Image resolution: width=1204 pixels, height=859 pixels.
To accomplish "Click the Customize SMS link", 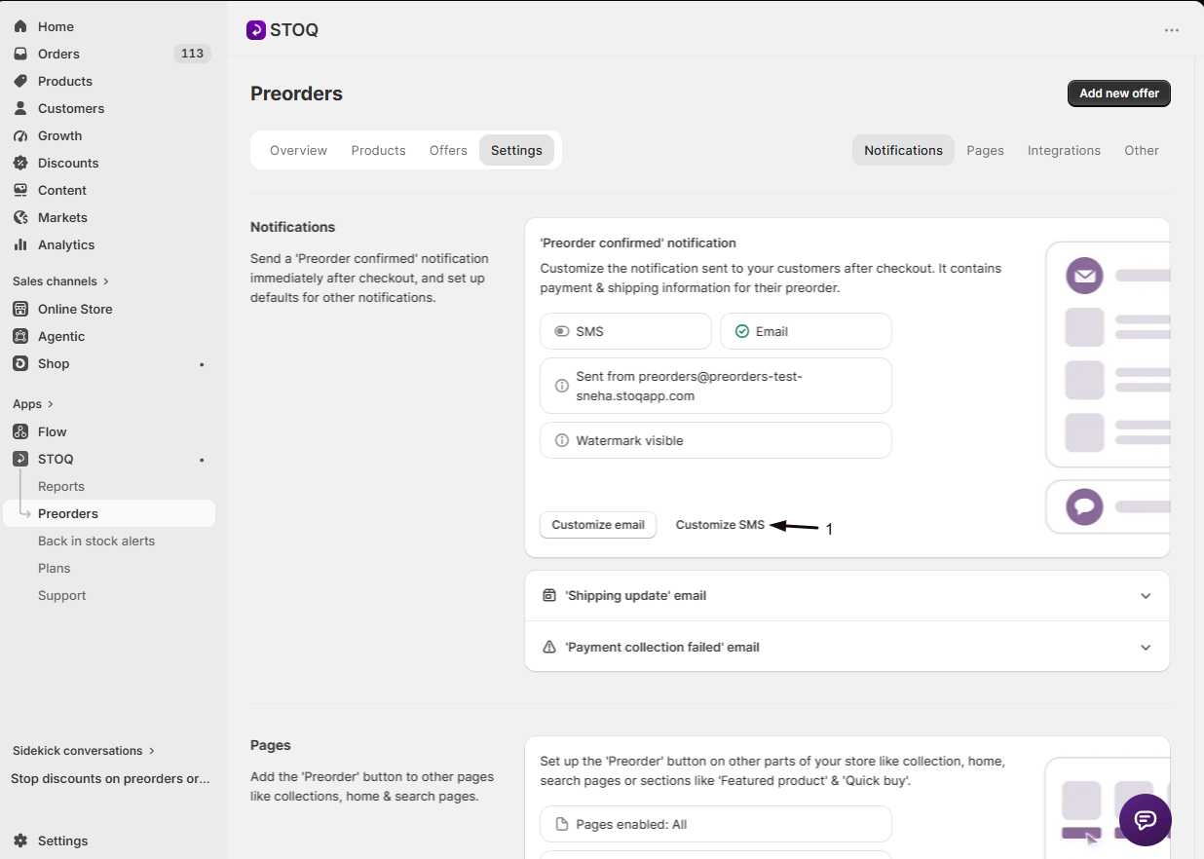I will (x=720, y=525).
